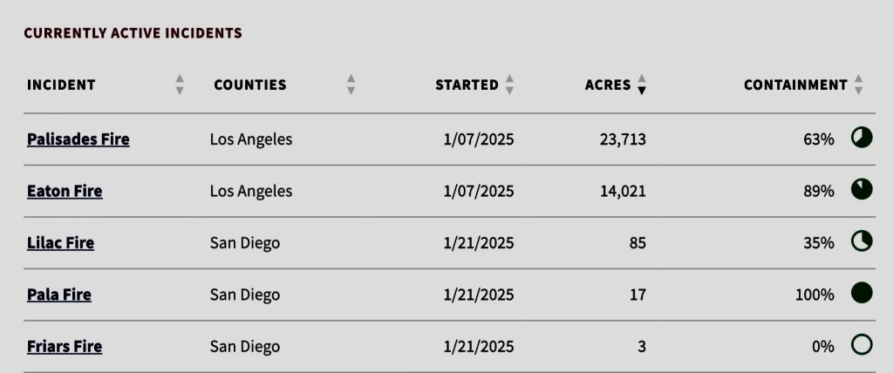Sort table by Counties column arrows
Screen dimensions: 893x373
tap(351, 85)
